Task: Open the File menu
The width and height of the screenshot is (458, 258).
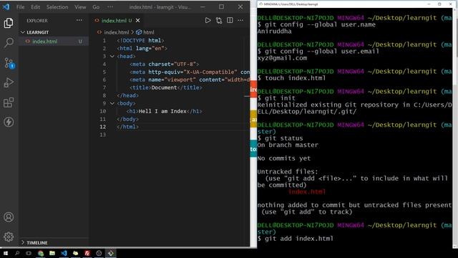Action: pyautogui.click(x=21, y=7)
